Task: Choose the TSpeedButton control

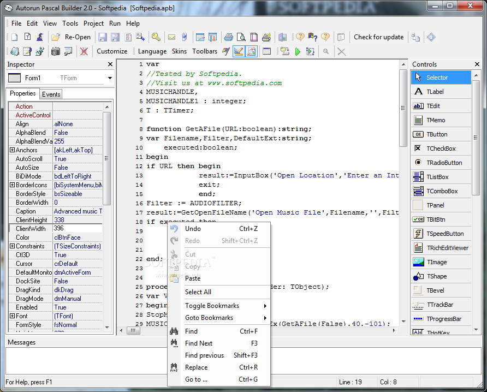Action: coord(441,234)
